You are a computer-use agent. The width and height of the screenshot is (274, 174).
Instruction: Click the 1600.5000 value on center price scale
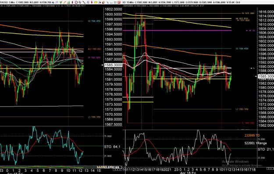coord(113,14)
